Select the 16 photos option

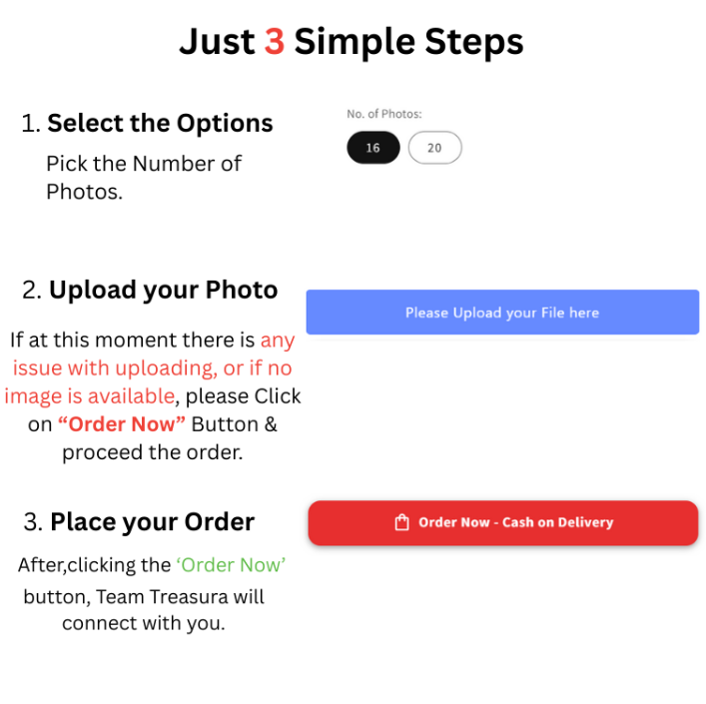pyautogui.click(x=373, y=148)
